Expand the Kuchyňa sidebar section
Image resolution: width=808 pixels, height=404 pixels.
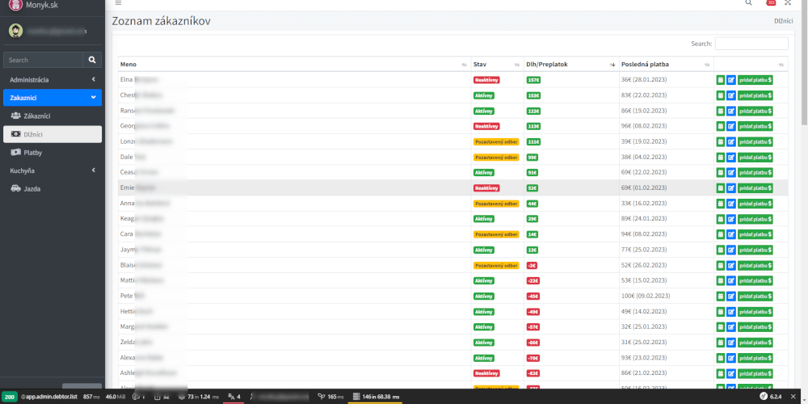tap(53, 170)
